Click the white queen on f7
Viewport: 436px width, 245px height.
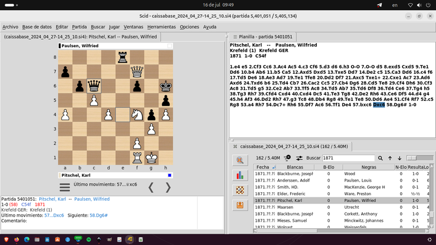click(x=137, y=71)
